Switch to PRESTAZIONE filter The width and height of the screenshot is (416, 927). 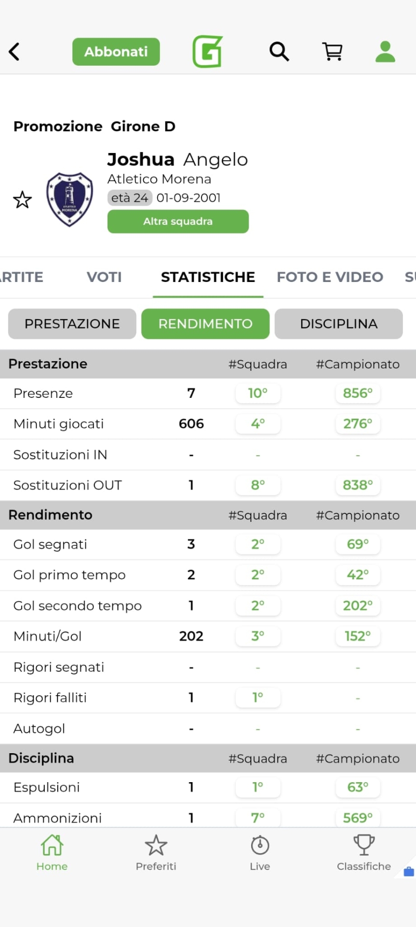72,323
